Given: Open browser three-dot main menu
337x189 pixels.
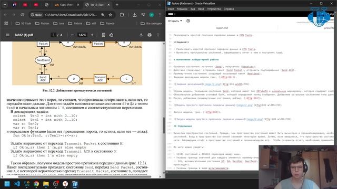Looking at the screenshot, I should coord(160,15).
